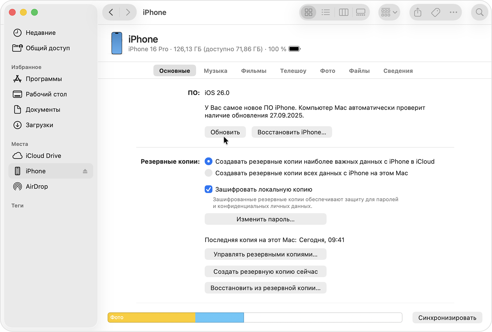Open the More actions (…) menu

point(454,12)
